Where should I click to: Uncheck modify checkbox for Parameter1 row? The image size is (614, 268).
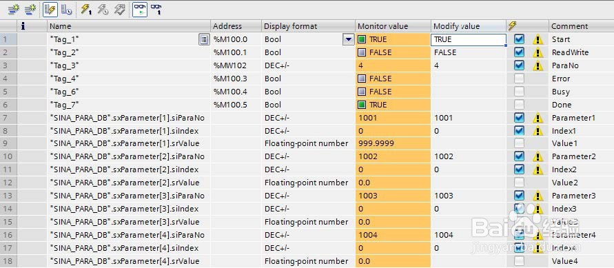[x=519, y=117]
